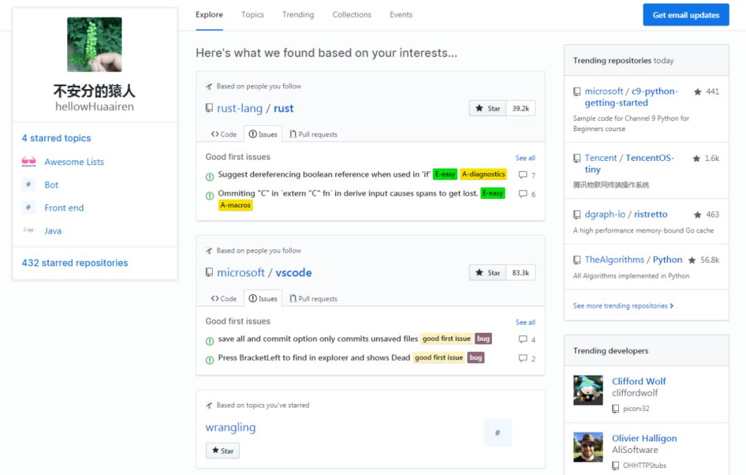Click the hellowHuaairen profile avatar image

94,44
